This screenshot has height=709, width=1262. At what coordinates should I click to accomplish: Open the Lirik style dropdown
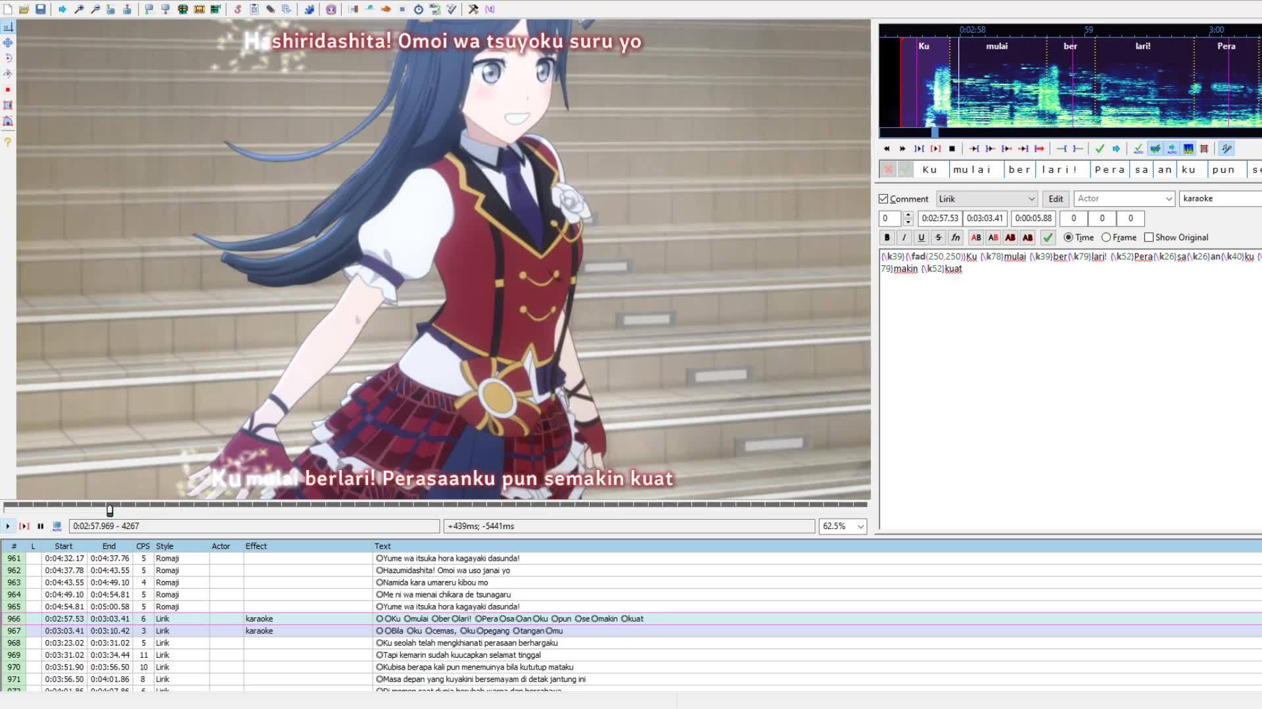point(987,199)
